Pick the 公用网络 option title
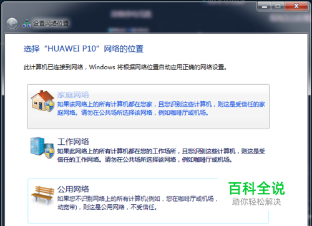Viewport: 312px width, 226px height. [73, 189]
